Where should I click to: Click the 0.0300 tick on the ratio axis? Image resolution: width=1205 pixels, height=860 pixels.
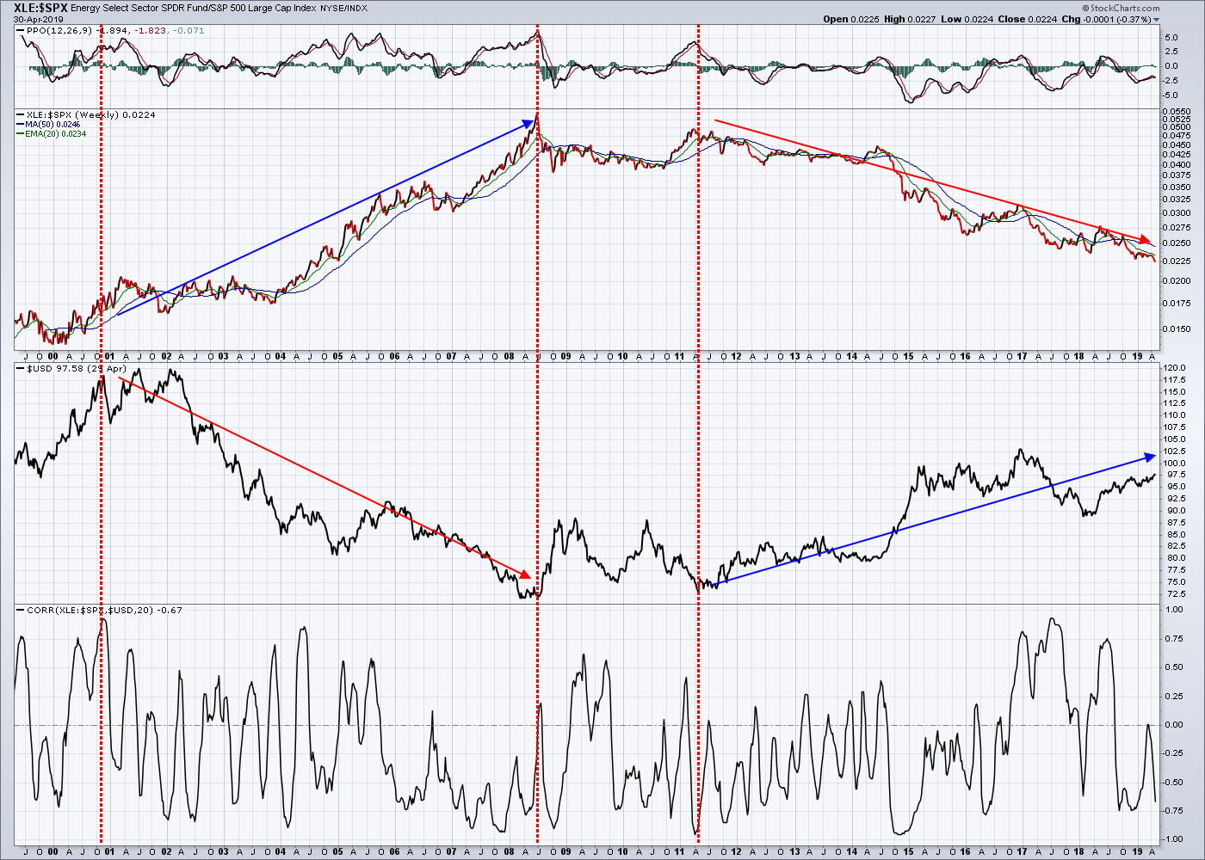[x=1177, y=213]
